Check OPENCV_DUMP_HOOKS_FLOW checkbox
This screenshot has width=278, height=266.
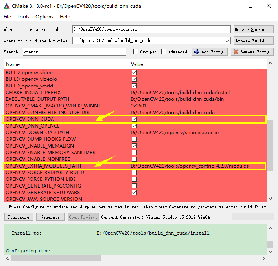pos(134,139)
